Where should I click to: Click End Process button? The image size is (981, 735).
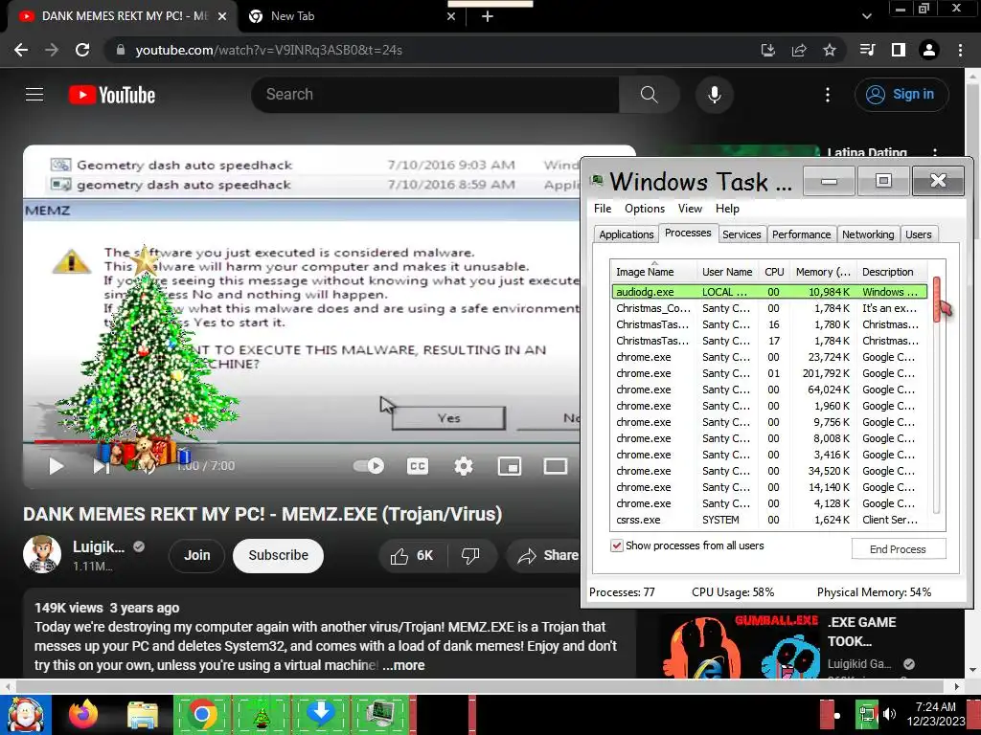[x=898, y=549]
